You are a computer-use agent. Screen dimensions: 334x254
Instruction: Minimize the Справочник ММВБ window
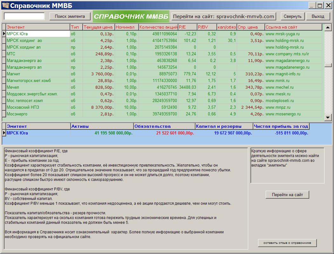(x=312, y=5)
